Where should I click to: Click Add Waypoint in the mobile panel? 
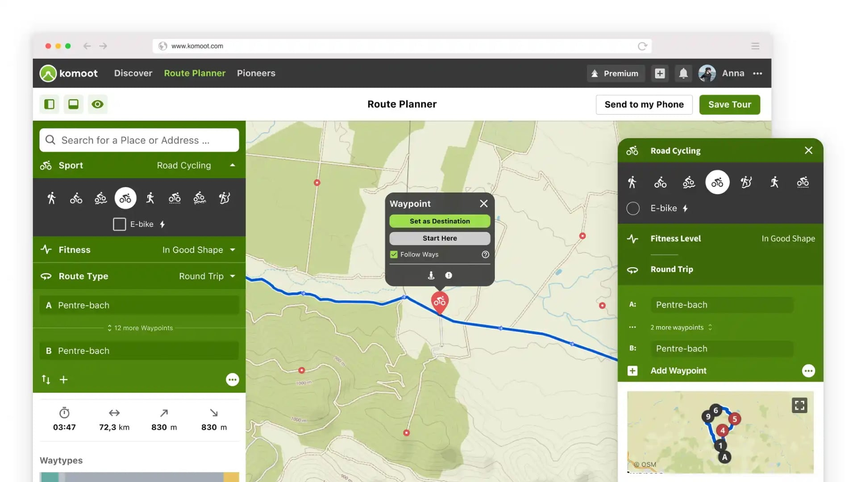tap(678, 371)
